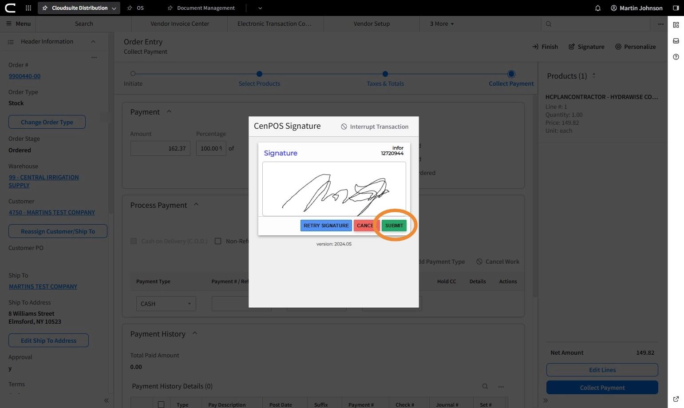
Task: Submit the CenPOS signature
Action: 394,226
